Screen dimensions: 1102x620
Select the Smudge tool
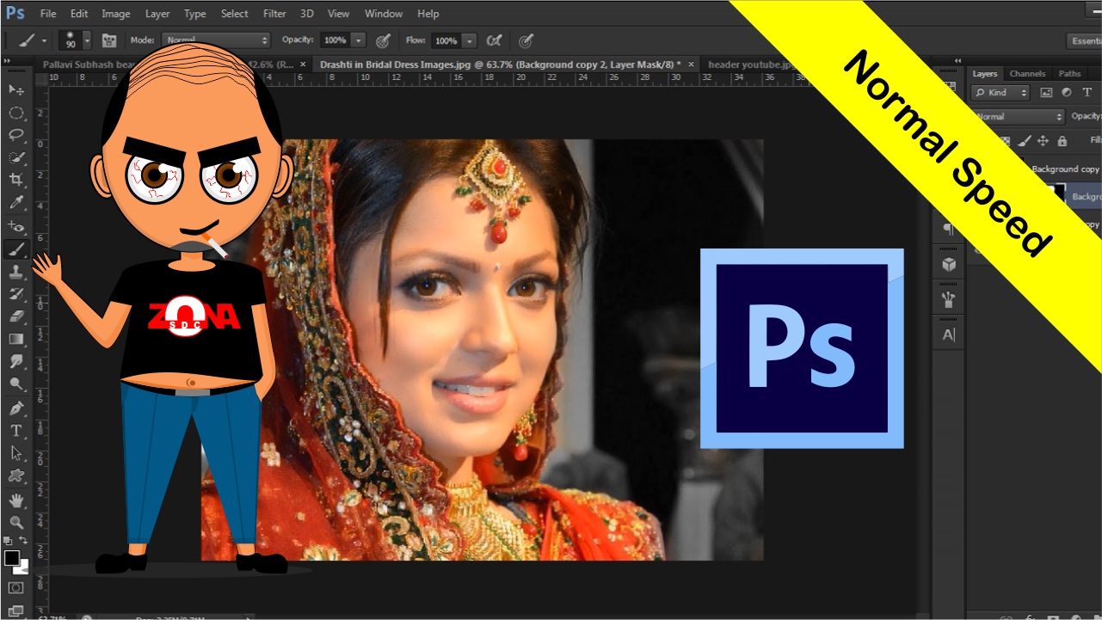(x=16, y=361)
